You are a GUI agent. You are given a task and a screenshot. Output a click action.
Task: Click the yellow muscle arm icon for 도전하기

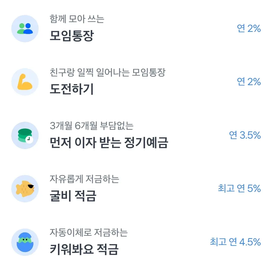point(25,81)
